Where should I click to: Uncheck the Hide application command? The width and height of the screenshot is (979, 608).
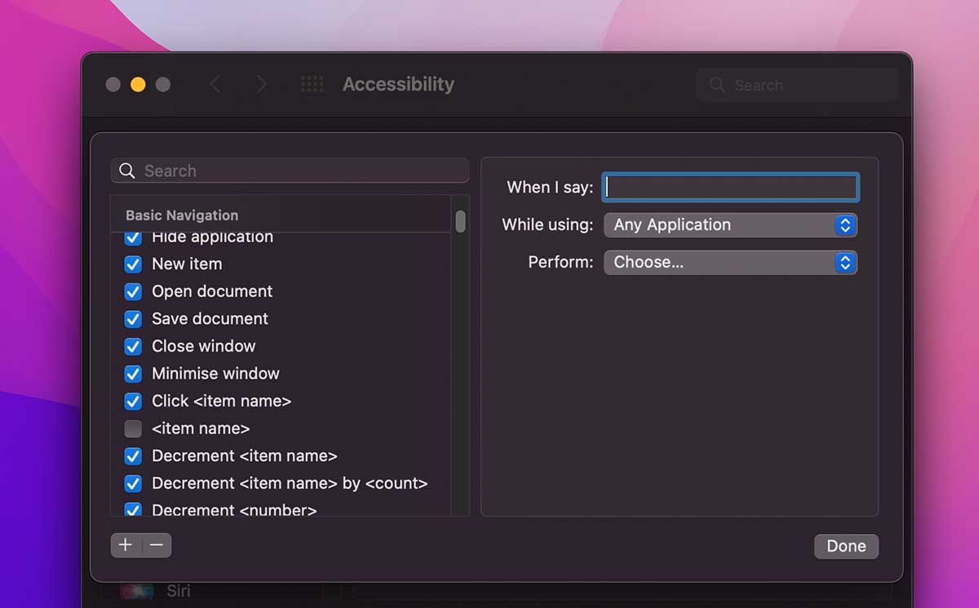tap(133, 237)
